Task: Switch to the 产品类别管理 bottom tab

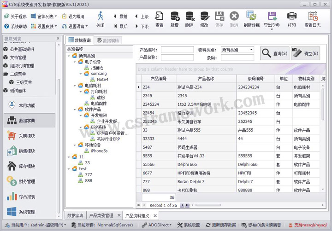Action: [x=101, y=215]
